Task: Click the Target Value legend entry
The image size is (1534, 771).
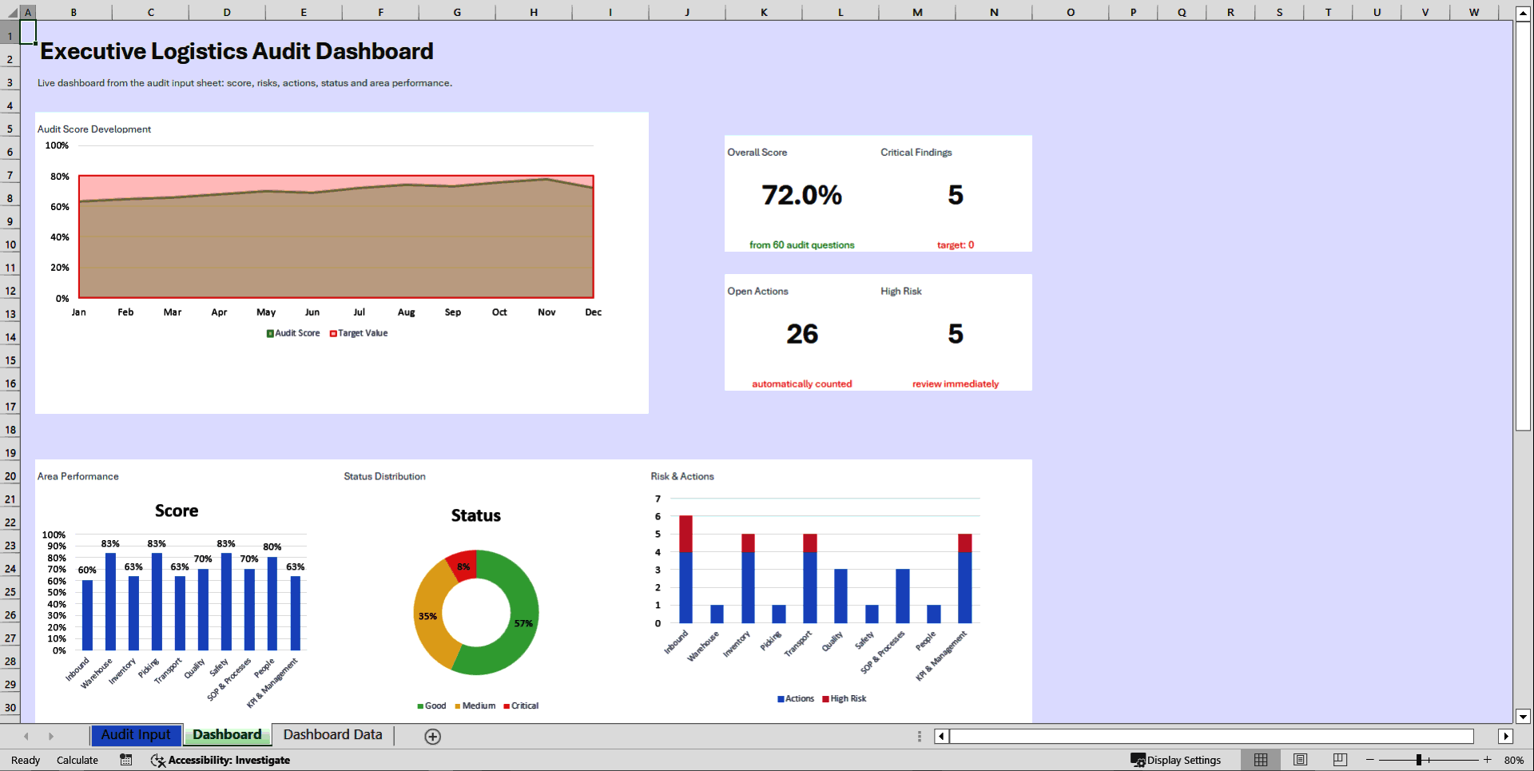Action: point(359,333)
